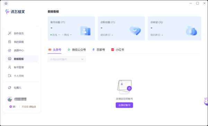Click the 账号管理 person icon
The height and width of the screenshot is (126, 208).
pyautogui.click(x=10, y=67)
